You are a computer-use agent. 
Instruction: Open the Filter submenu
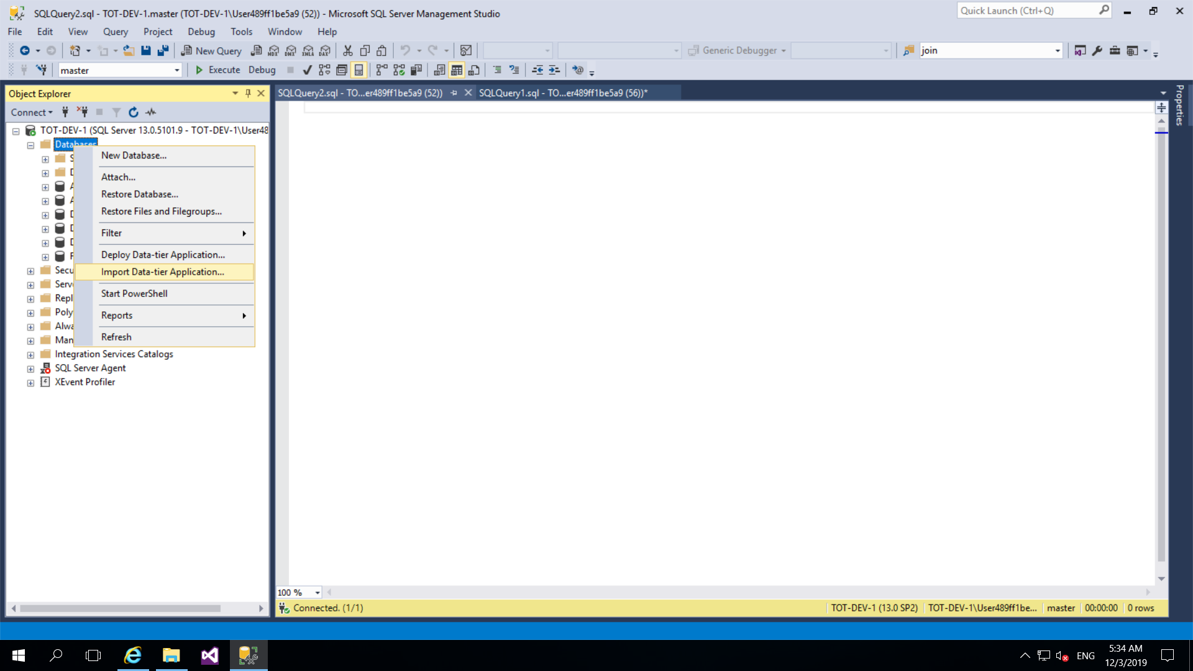point(164,233)
